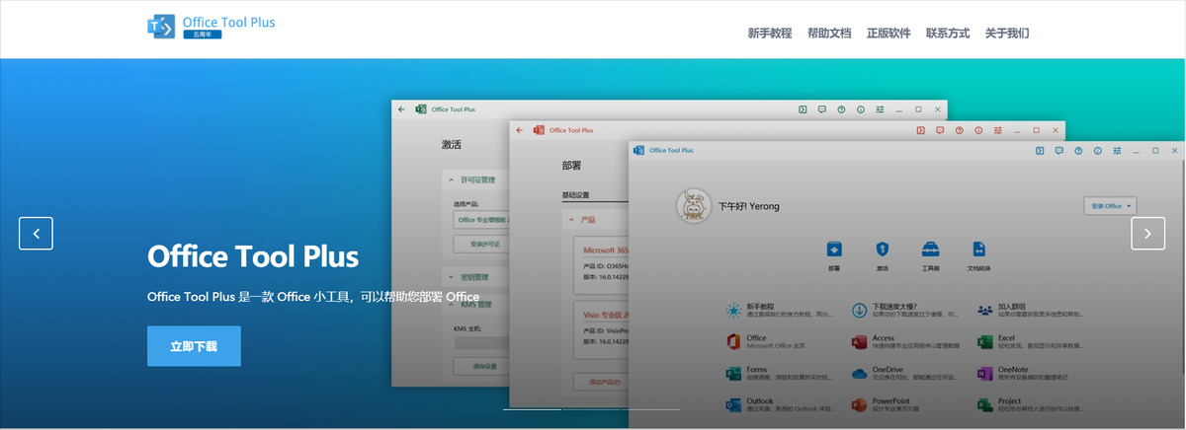
Task: Open the settings sliders icon in front window titlebar
Action: click(x=1118, y=151)
